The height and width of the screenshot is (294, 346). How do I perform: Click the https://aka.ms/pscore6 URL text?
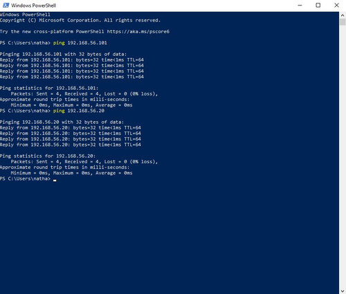click(x=138, y=32)
